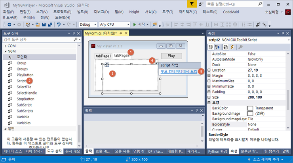Viewport: 293px width, 163px height.
Task: Sort properties alphabetically
Action: (x=217, y=47)
